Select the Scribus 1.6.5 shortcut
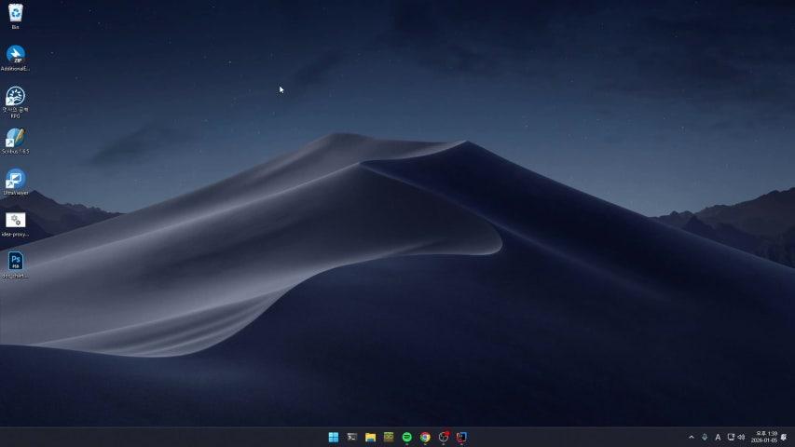 click(x=16, y=141)
